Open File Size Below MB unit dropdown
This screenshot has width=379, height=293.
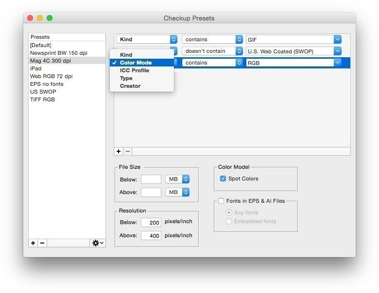(x=177, y=179)
